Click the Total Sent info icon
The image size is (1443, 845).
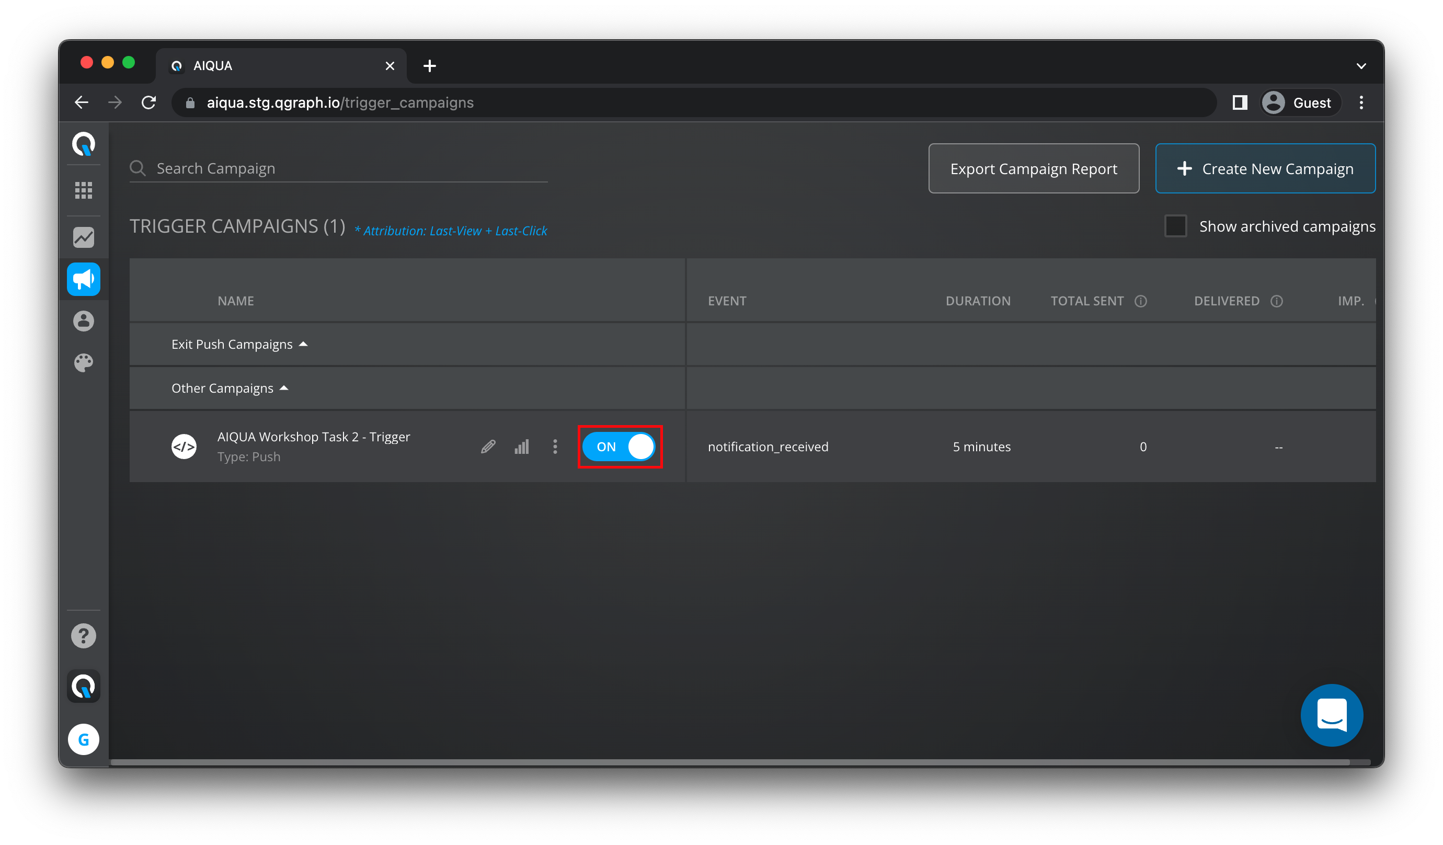coord(1141,301)
